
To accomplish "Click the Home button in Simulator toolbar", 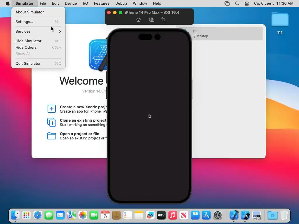I will coord(139,20).
